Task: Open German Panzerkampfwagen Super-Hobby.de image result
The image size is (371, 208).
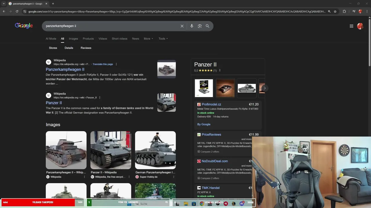Action: pyautogui.click(x=155, y=150)
